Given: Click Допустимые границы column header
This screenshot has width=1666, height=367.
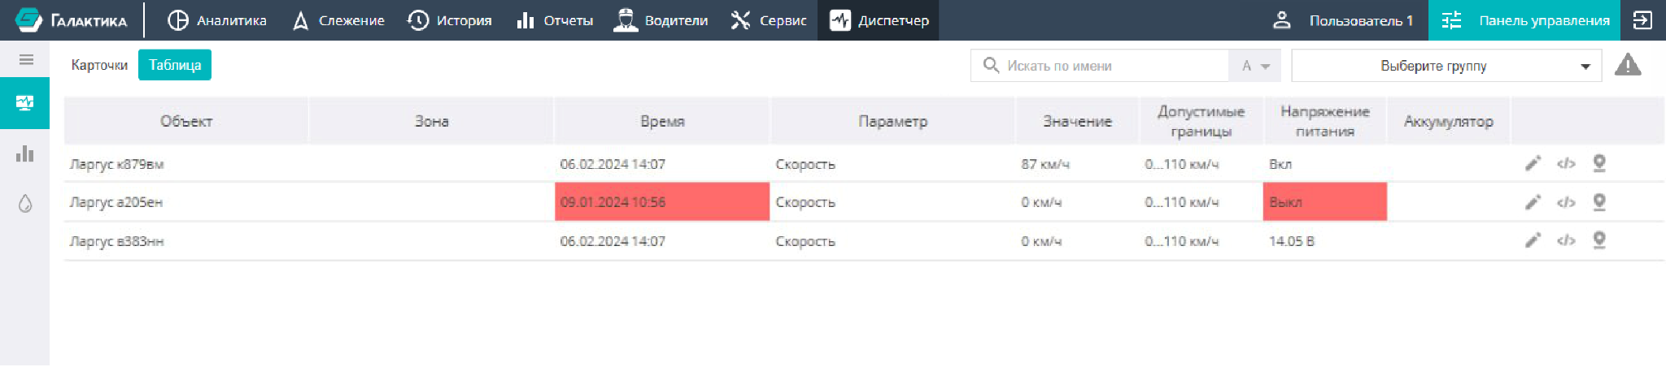Looking at the screenshot, I should pos(1201,121).
